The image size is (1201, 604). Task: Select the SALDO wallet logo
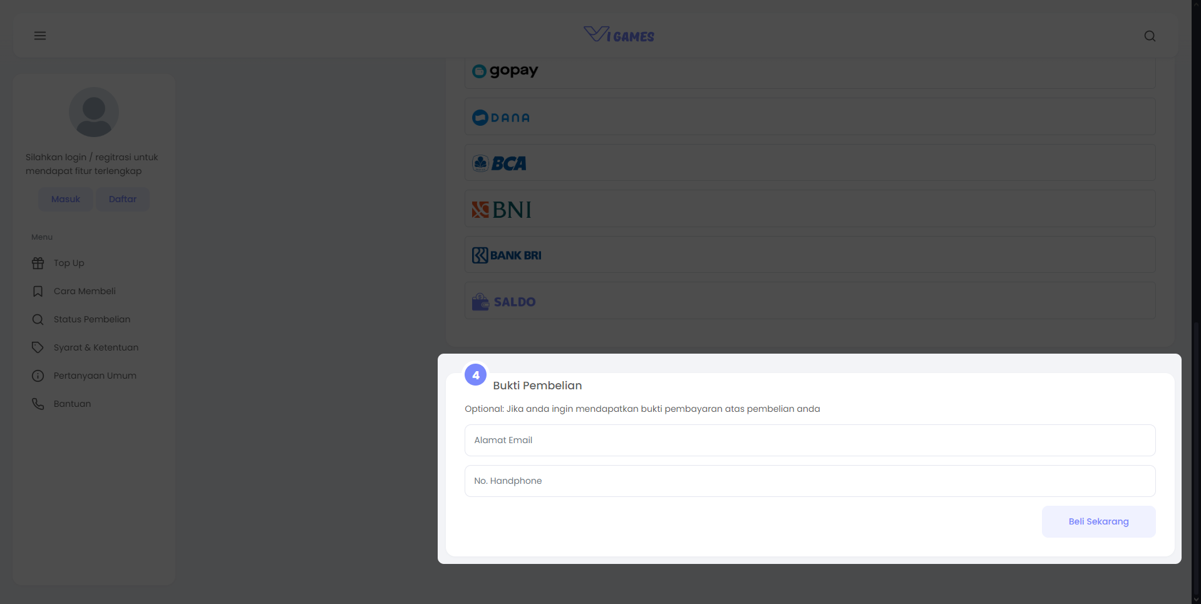(504, 302)
